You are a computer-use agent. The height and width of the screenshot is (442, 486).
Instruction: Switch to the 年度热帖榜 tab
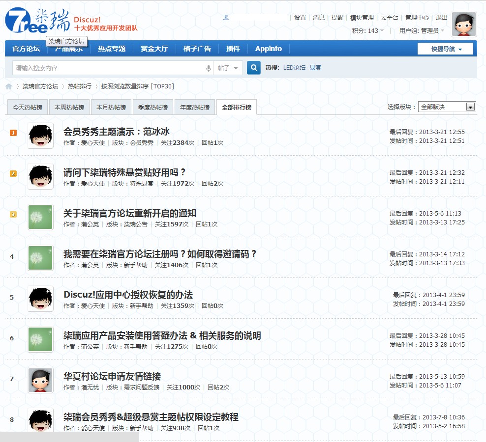[x=195, y=107]
